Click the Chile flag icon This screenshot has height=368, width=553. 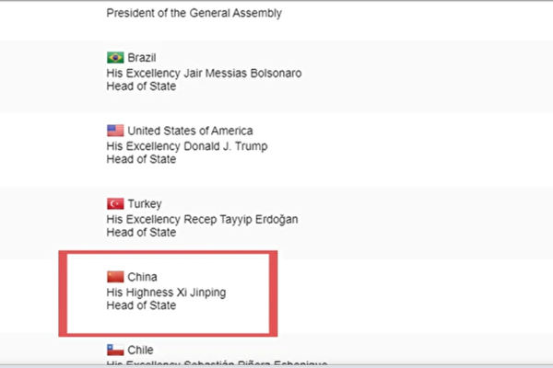click(x=115, y=350)
